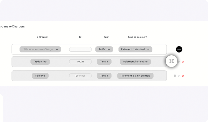Click Trydan Pro's 'Paiement instantané' pill
Viewport: 208px width, 122px height.
[x=135, y=62]
